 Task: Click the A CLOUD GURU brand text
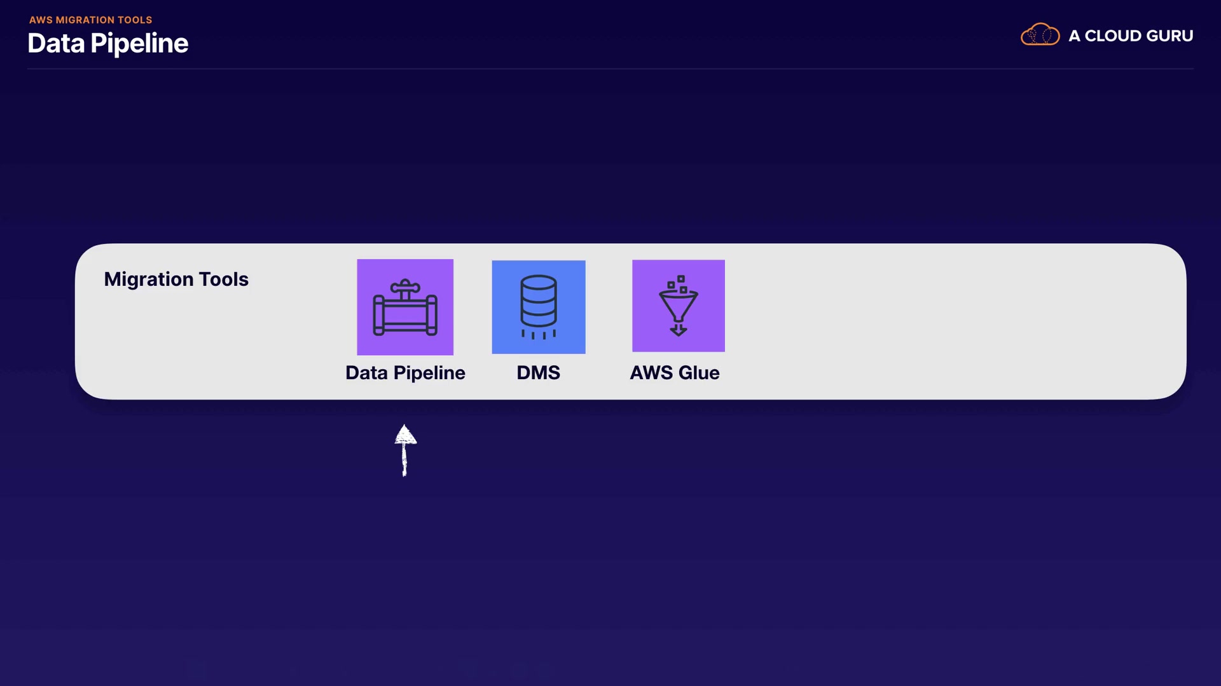coord(1130,36)
